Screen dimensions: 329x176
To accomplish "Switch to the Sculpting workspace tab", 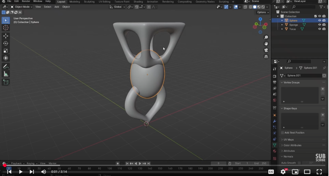I will pyautogui.click(x=89, y=2).
